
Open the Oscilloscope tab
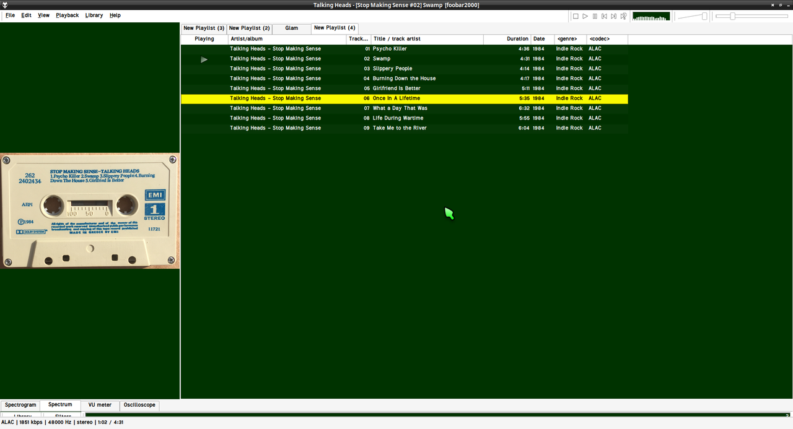point(139,405)
